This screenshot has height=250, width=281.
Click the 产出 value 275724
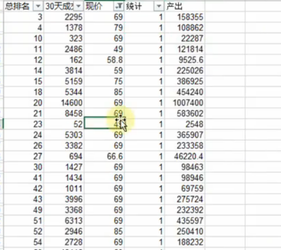coord(185,199)
